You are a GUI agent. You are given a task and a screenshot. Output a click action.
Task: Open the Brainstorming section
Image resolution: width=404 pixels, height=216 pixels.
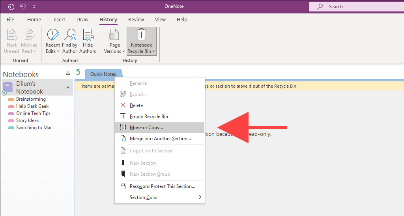pyautogui.click(x=31, y=99)
